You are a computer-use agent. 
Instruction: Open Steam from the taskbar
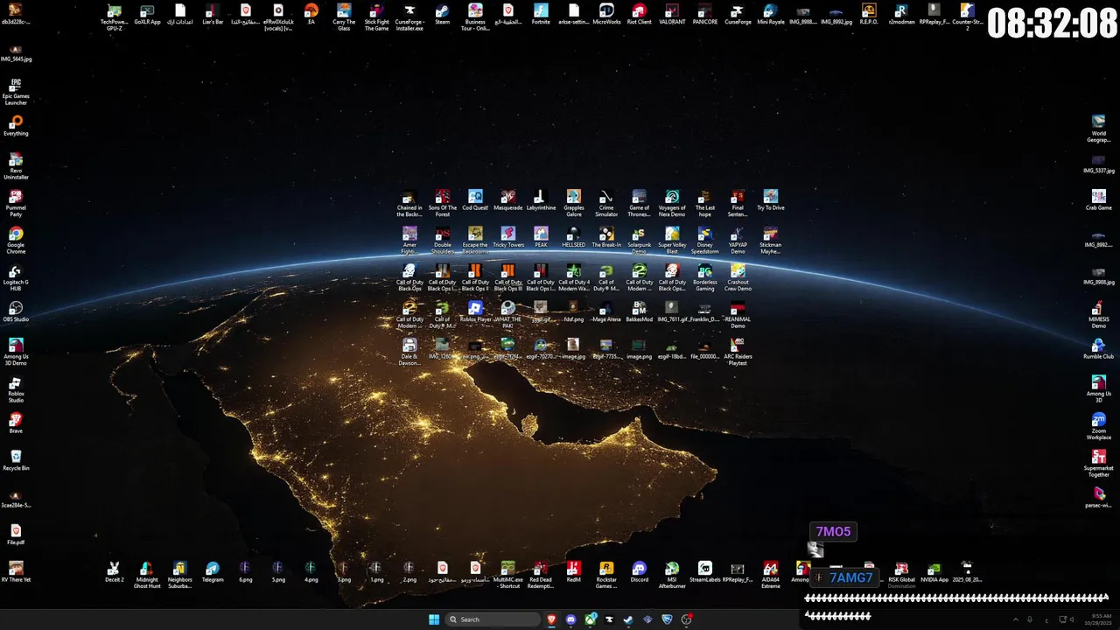point(628,619)
